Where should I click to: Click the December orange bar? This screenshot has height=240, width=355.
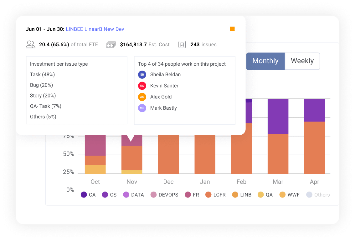168,154
